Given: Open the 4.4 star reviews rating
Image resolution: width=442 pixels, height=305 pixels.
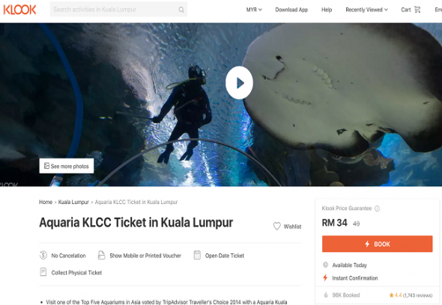Looking at the screenshot, I should coord(411,295).
